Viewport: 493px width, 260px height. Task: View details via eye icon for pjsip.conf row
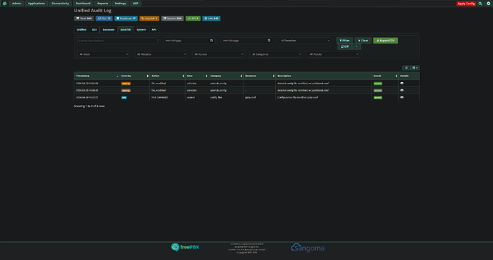click(x=402, y=97)
